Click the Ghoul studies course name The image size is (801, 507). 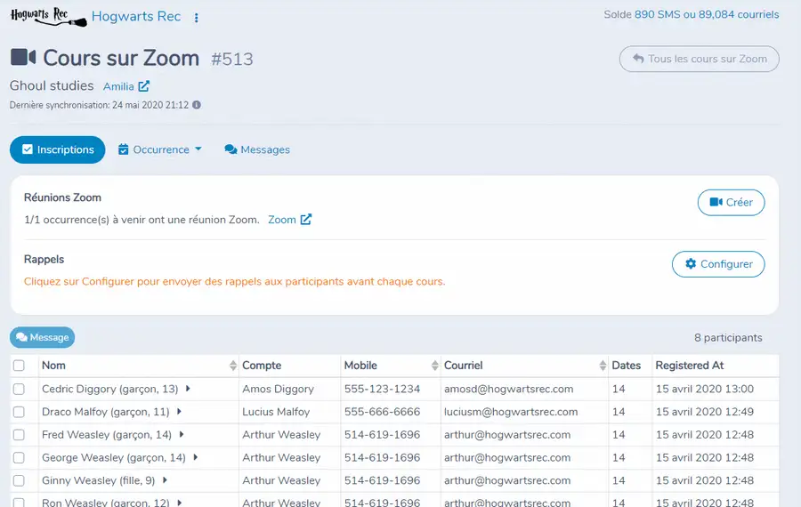tap(52, 85)
